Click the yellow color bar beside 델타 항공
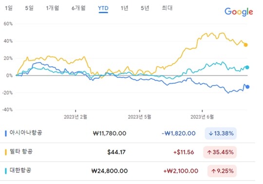The width and height of the screenshot is (263, 184). tap(6, 152)
